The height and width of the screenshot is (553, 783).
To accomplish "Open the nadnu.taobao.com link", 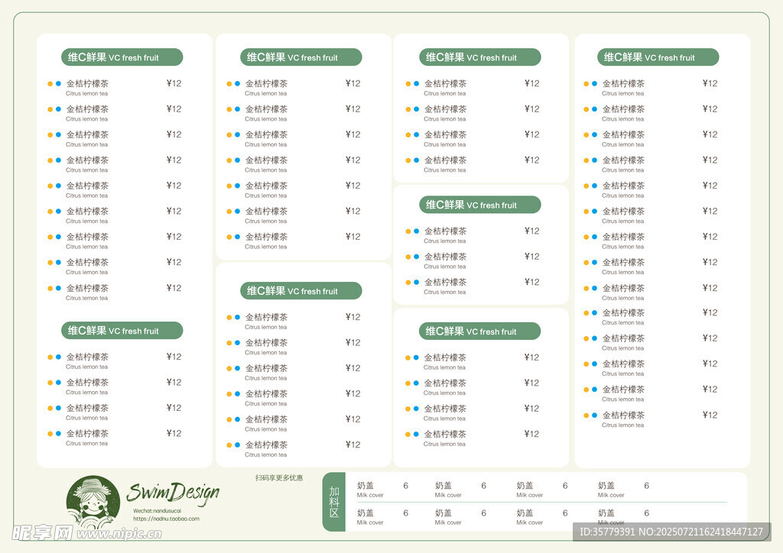I will tap(166, 519).
